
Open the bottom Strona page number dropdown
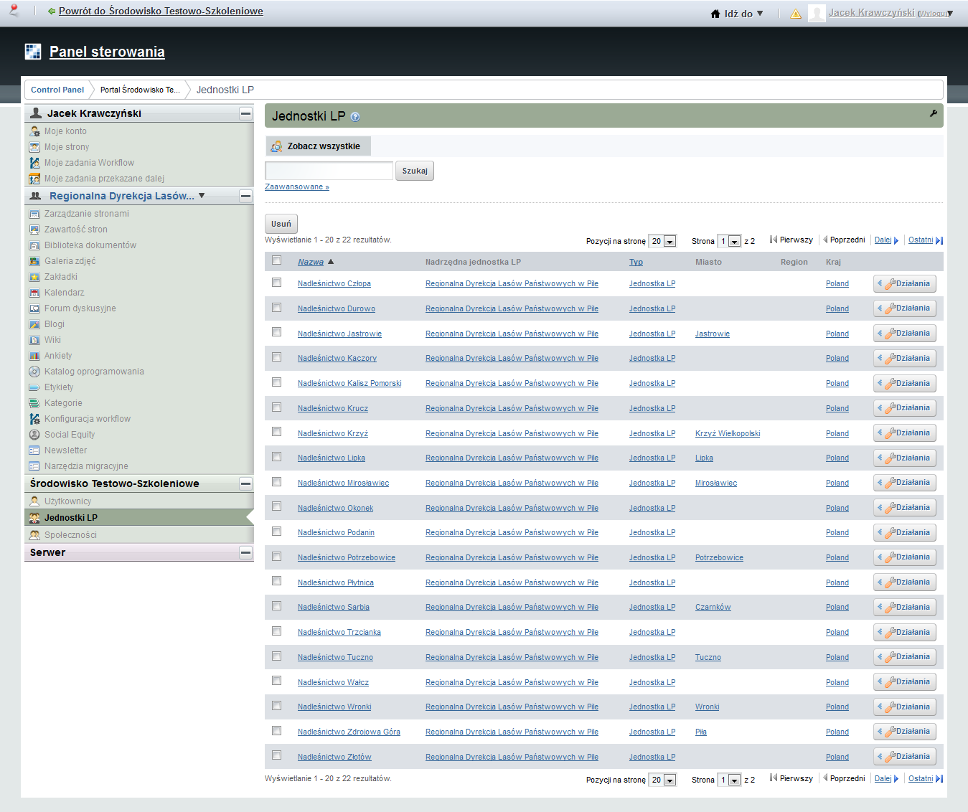pyautogui.click(x=730, y=780)
